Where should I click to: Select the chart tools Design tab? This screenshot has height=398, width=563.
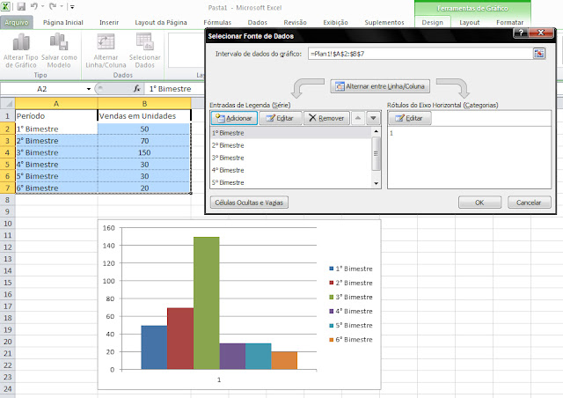432,22
